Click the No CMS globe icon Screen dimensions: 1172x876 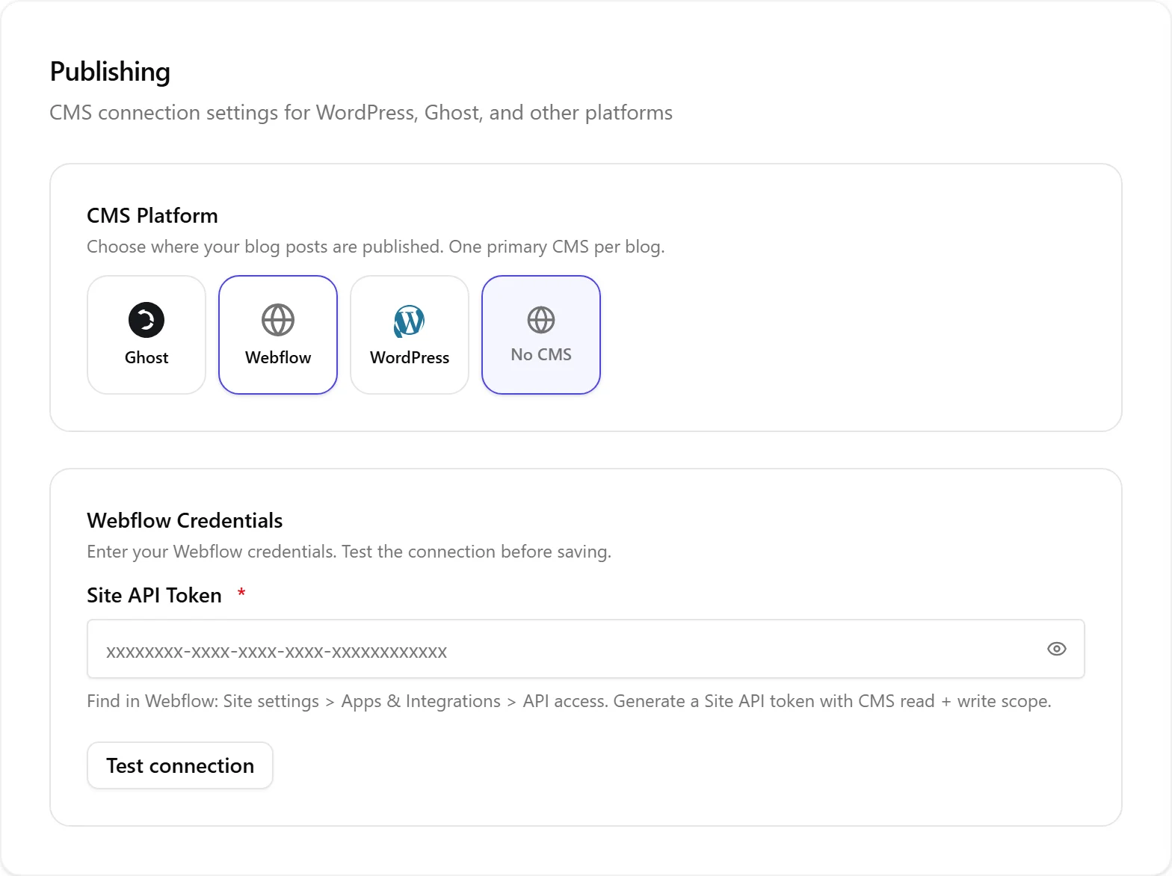pos(541,320)
